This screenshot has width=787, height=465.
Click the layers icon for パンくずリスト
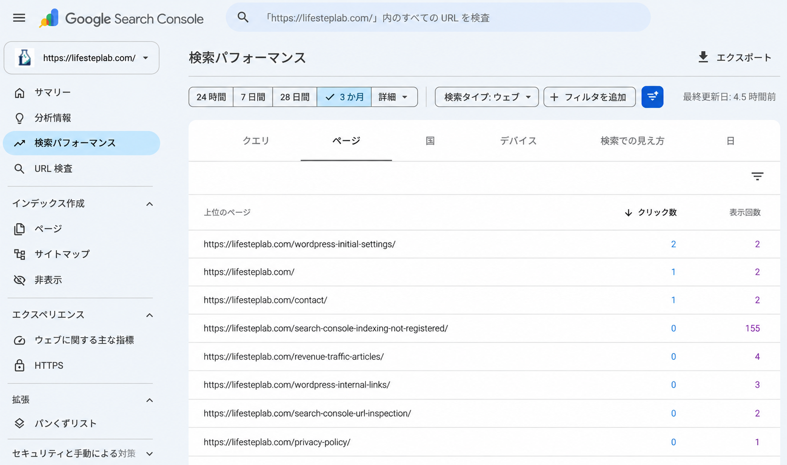[19, 424]
